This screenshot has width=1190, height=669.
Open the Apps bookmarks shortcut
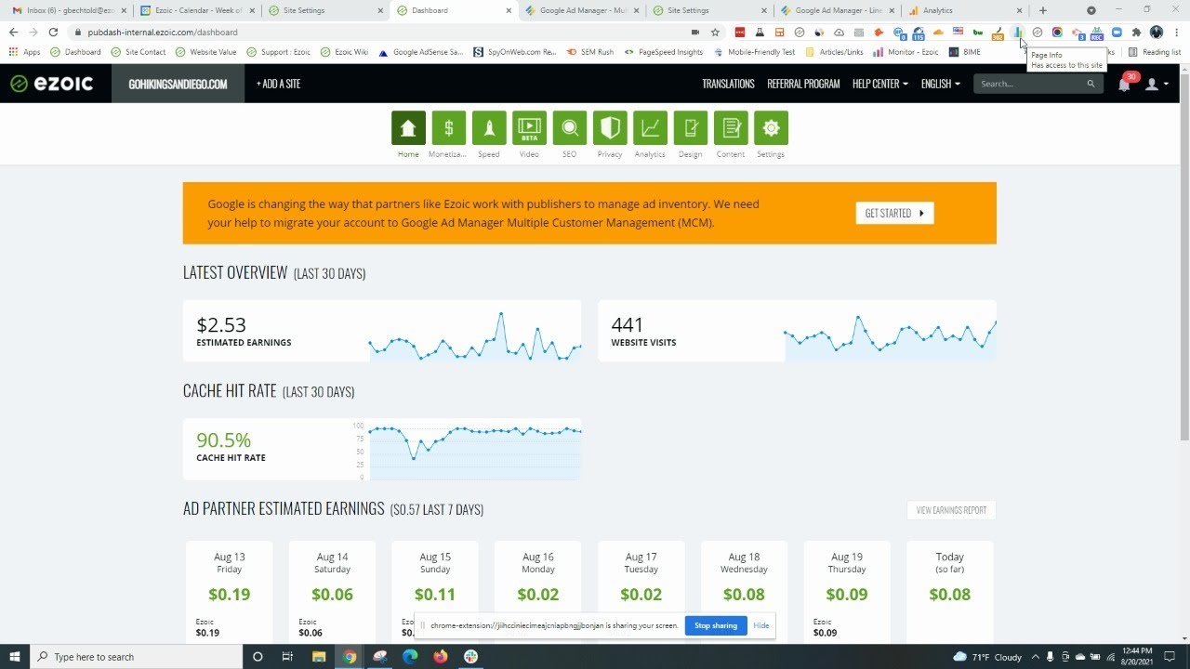tap(25, 52)
